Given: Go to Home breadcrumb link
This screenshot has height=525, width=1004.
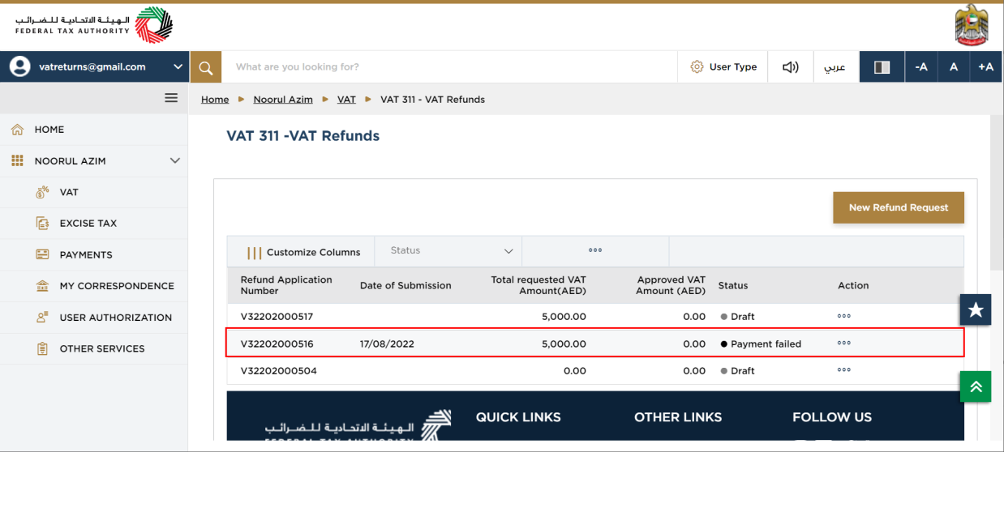Looking at the screenshot, I should 215,100.
